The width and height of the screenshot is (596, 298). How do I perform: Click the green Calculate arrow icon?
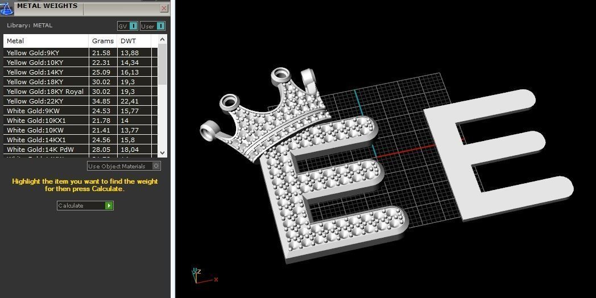[109, 206]
